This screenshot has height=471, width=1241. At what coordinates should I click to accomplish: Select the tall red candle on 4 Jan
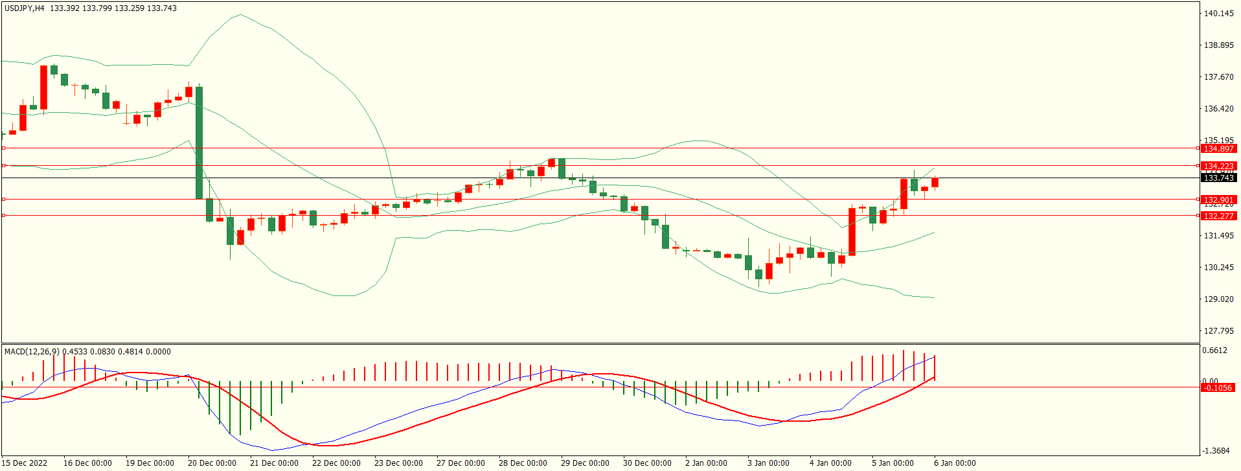point(852,232)
